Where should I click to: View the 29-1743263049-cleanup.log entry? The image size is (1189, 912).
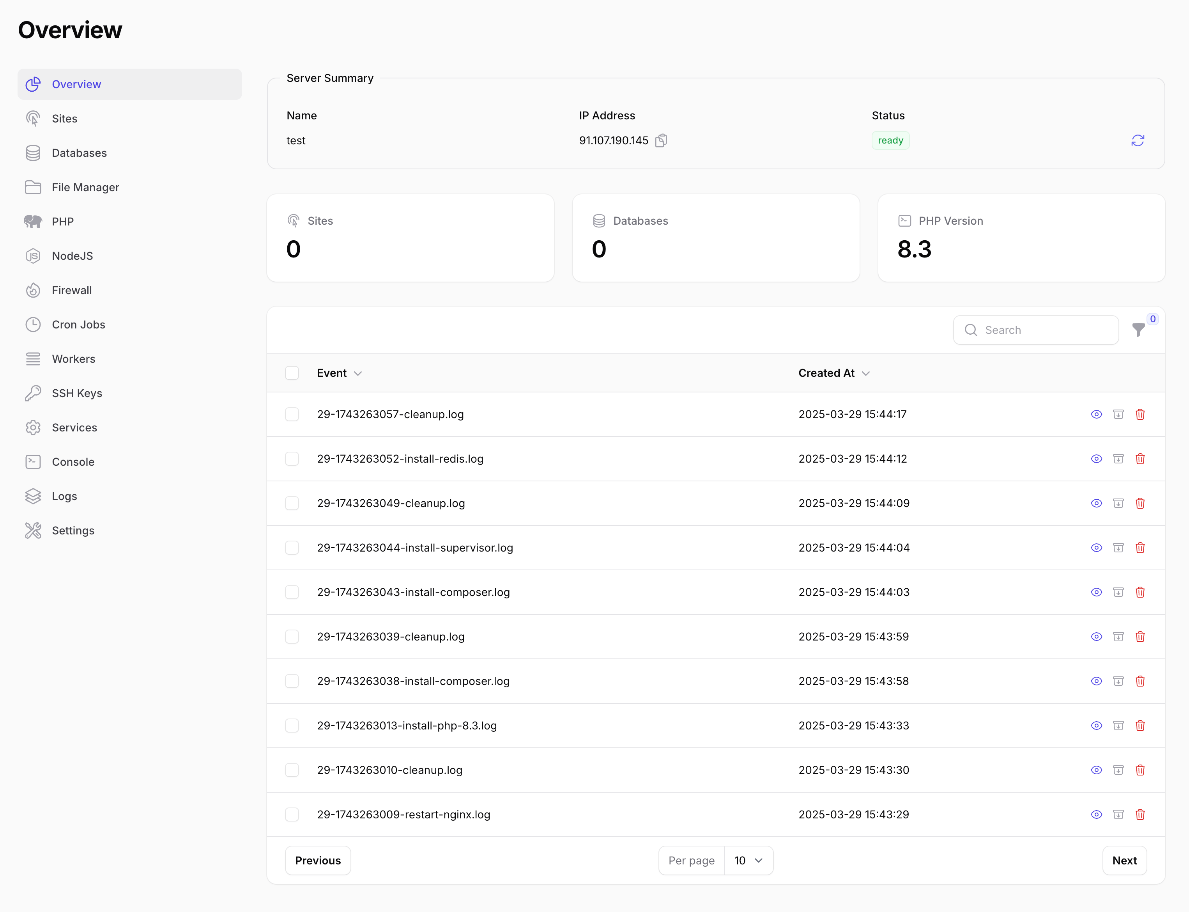(x=1096, y=503)
